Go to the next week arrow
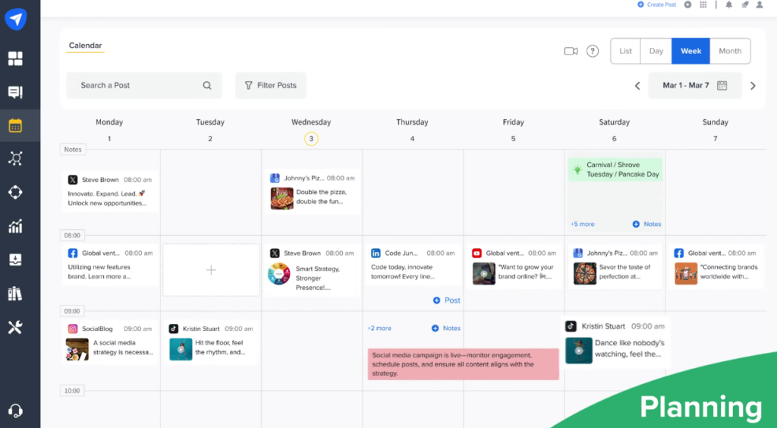 coord(753,86)
